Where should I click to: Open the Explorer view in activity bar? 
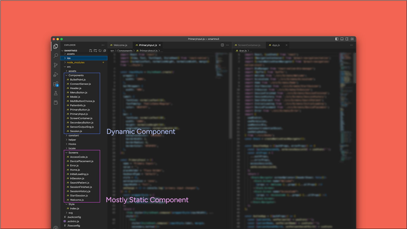coord(55,46)
